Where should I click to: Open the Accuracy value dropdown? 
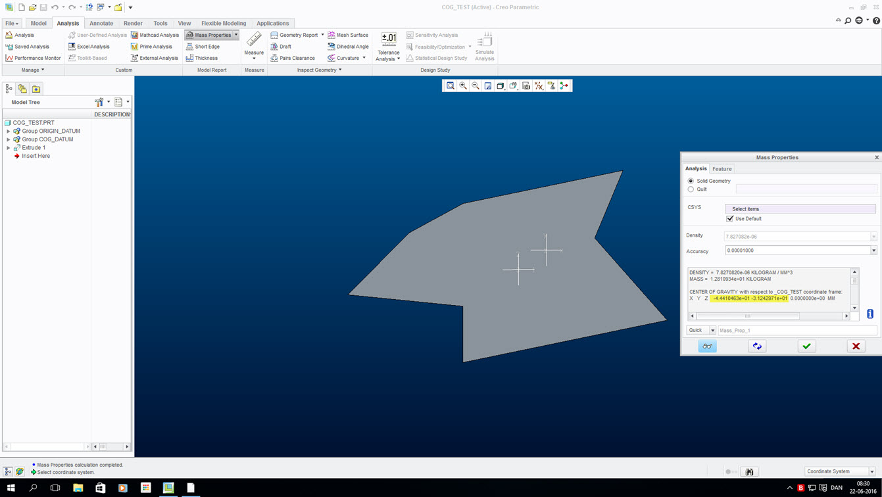[x=873, y=250]
